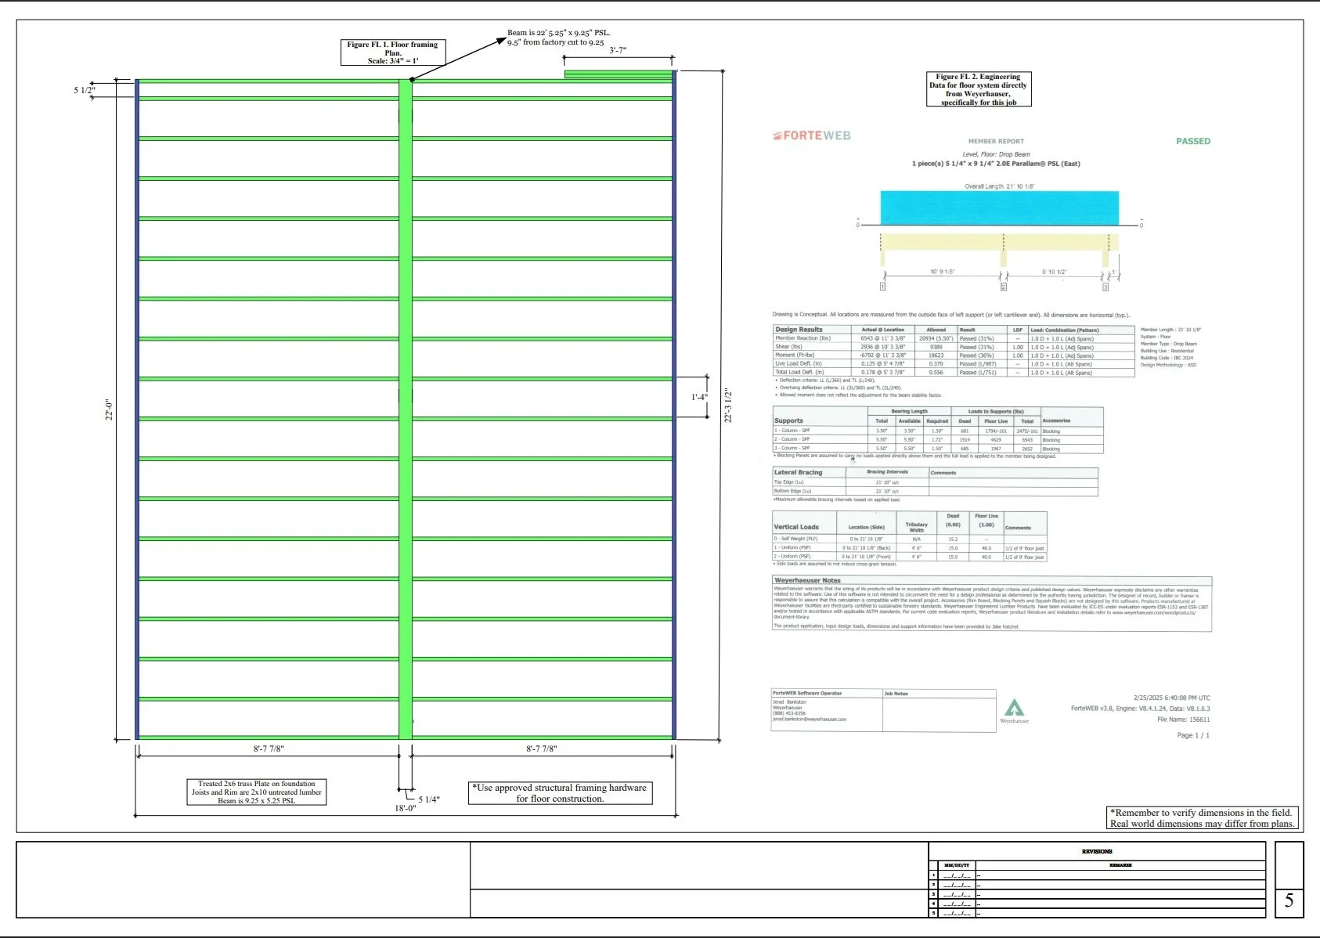The height and width of the screenshot is (938, 1320).
Task: Select the 'Live Load Defl. (in)' row label
Action: 799,364
